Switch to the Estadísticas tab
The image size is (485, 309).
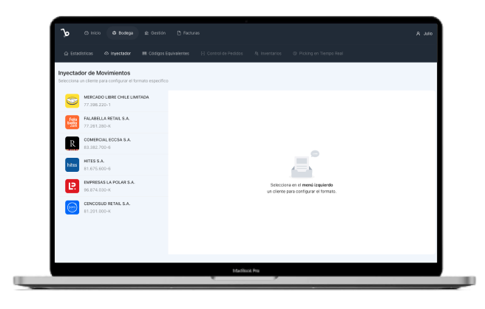(78, 53)
